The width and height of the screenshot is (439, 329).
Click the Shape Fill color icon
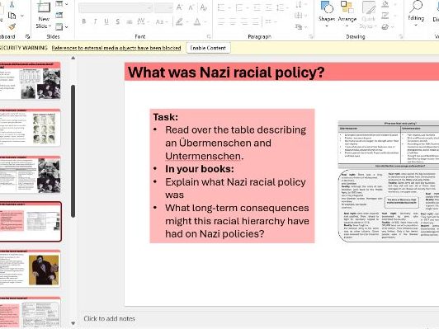click(x=385, y=4)
